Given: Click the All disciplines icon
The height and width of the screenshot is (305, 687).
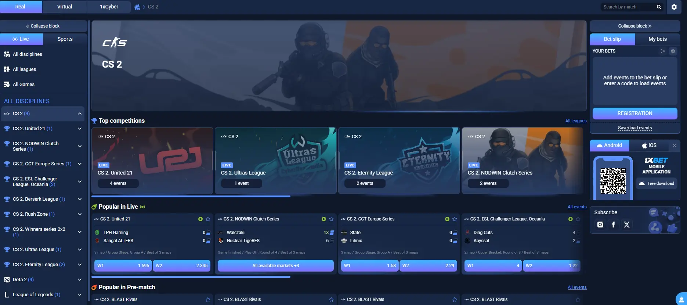Looking at the screenshot, I should coord(7,54).
